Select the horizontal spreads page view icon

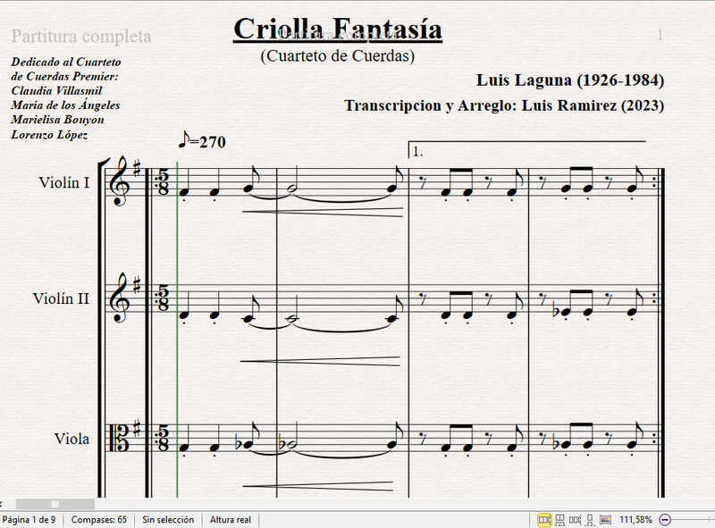click(544, 520)
